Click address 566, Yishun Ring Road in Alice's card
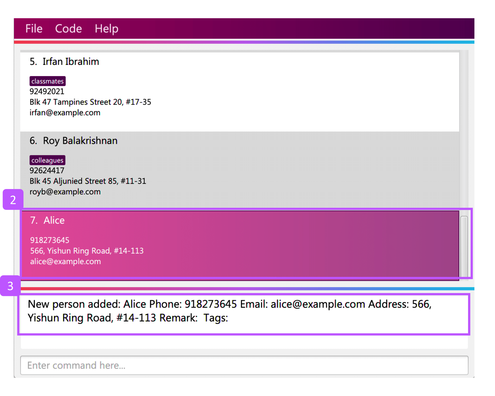Screen dimensions: 495x396 click(87, 251)
